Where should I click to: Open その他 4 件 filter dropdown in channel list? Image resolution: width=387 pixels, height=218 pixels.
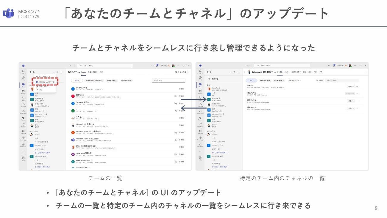pos(279,80)
